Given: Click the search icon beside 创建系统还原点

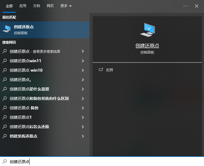Looking at the screenshot, I should (4, 136).
